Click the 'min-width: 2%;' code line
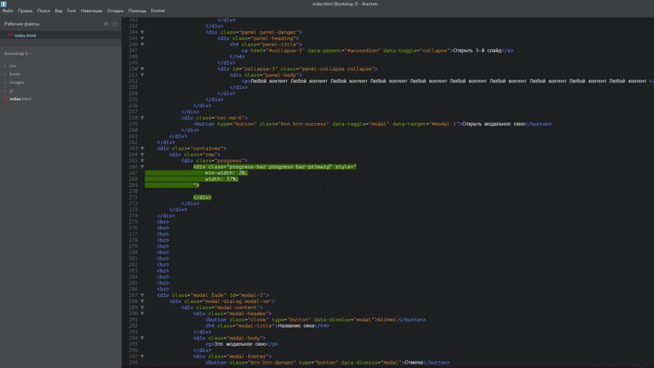 pos(226,173)
